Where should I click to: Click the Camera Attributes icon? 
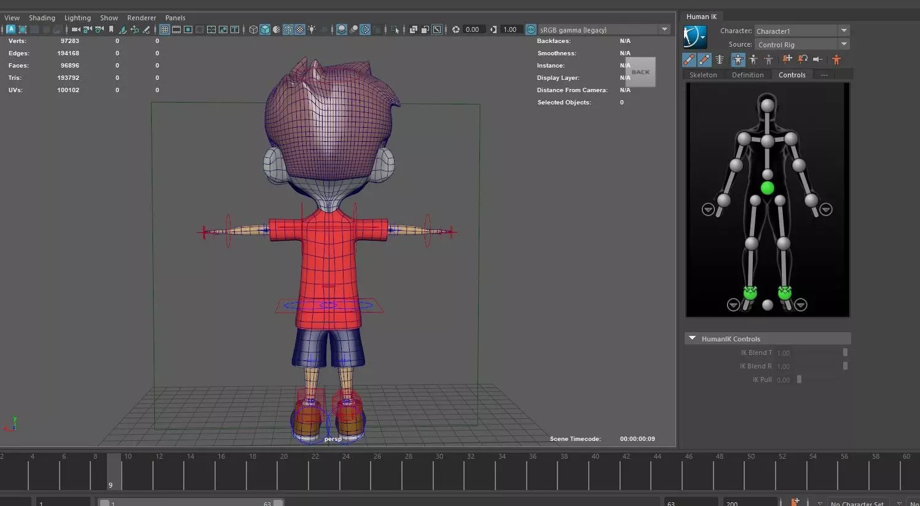tap(99, 29)
